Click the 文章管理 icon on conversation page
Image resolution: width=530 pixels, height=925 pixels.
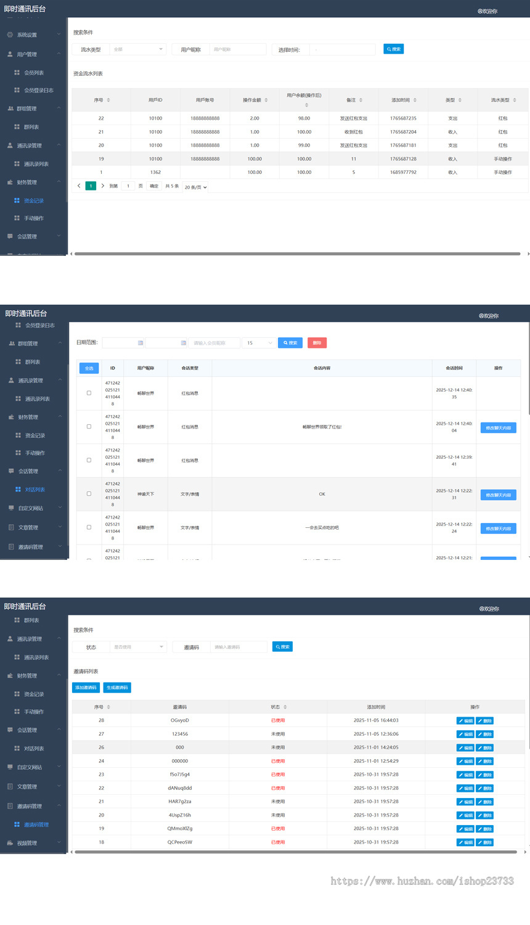11,528
